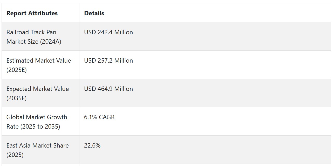
Task: Click the USD 257.2 Million value
Action: pos(108,61)
